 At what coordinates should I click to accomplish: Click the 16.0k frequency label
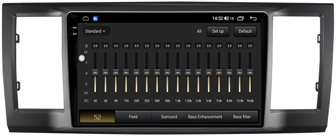pos(250,101)
